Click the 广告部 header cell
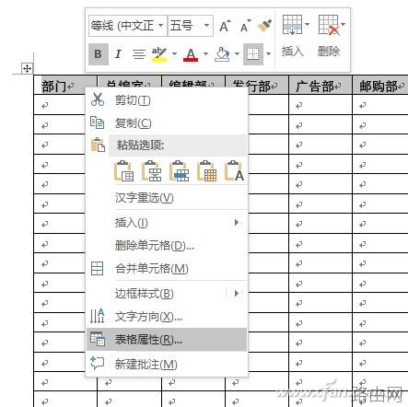The width and height of the screenshot is (408, 407). pos(321,85)
